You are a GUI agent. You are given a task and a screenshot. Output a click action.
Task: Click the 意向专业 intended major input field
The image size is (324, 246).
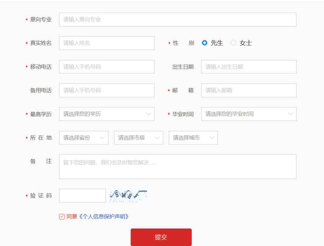(x=177, y=19)
